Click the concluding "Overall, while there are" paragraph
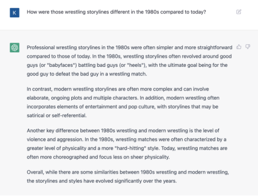258x196 pixels. (128, 177)
